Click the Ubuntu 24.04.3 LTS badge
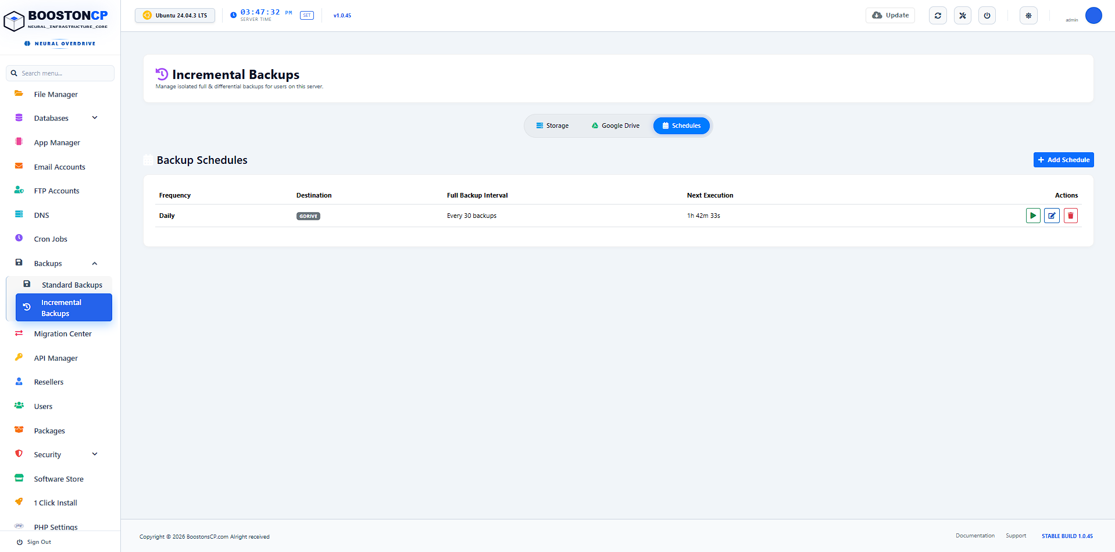1115x552 pixels. point(175,16)
